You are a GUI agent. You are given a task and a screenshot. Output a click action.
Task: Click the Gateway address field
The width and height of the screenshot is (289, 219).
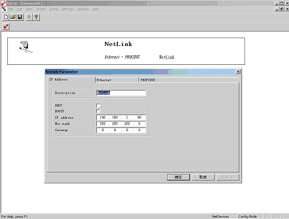pos(121,130)
